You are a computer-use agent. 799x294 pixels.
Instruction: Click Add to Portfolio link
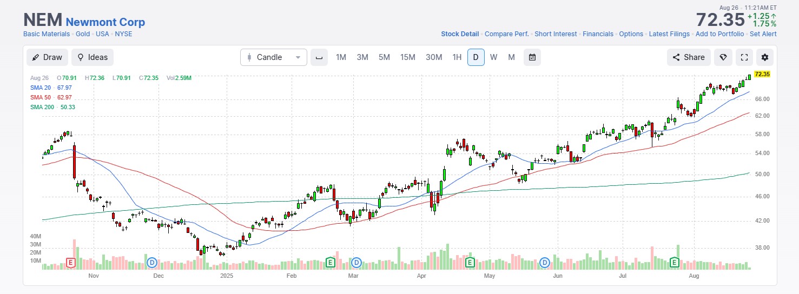click(x=719, y=34)
